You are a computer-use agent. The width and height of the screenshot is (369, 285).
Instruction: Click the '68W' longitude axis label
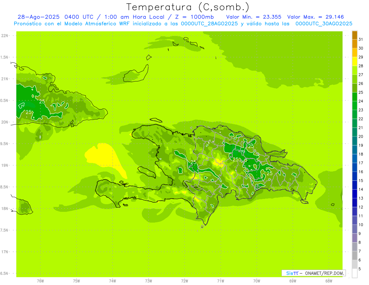329,281
